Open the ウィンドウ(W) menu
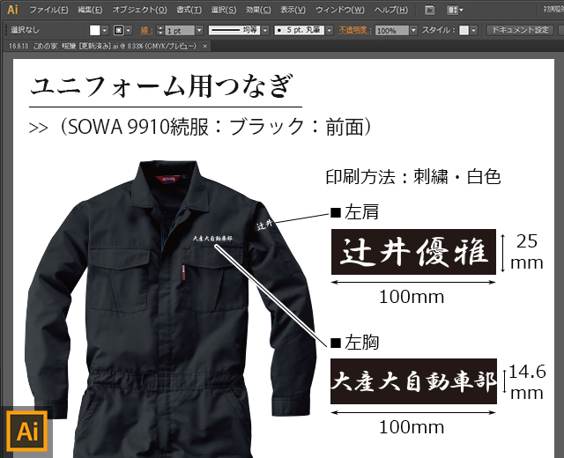Screen dimensions: 564x458 (339, 10)
